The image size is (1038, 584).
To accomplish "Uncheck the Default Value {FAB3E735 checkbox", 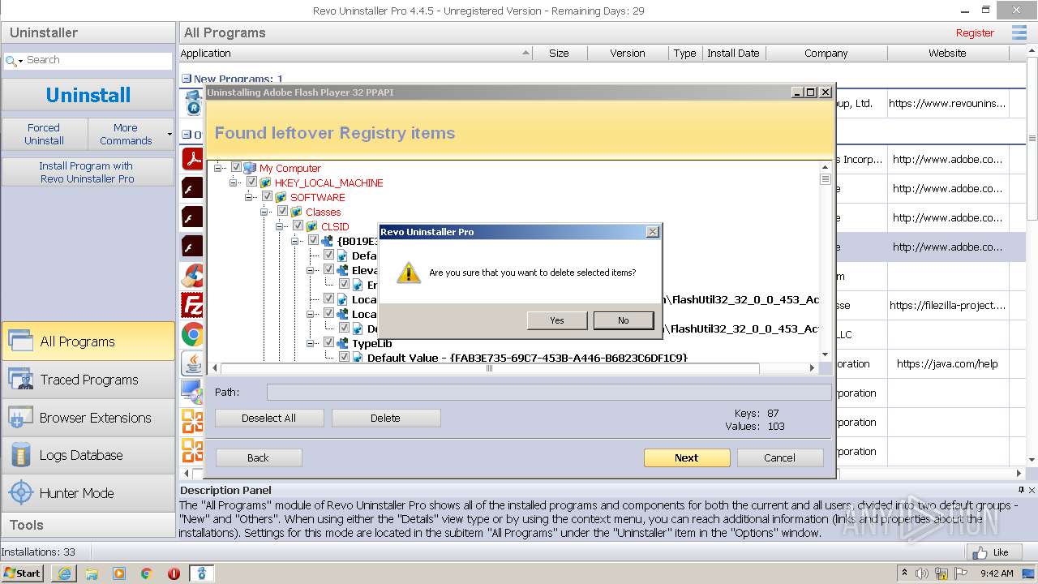I will pos(344,358).
